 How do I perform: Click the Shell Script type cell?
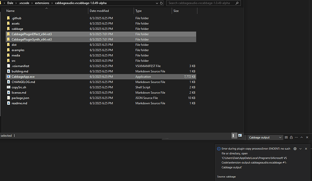(143, 87)
